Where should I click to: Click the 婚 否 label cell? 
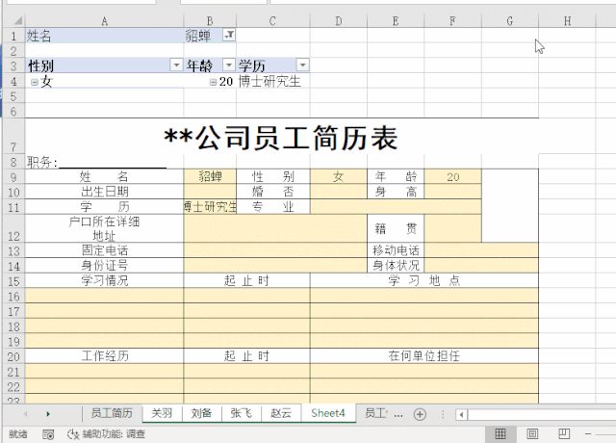click(x=273, y=192)
